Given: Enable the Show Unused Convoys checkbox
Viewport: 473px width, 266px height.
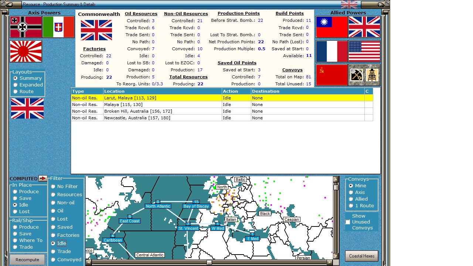Looking at the screenshot, I should pos(348,222).
